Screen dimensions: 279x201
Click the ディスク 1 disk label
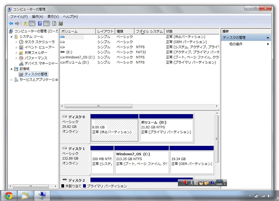pos(77,149)
